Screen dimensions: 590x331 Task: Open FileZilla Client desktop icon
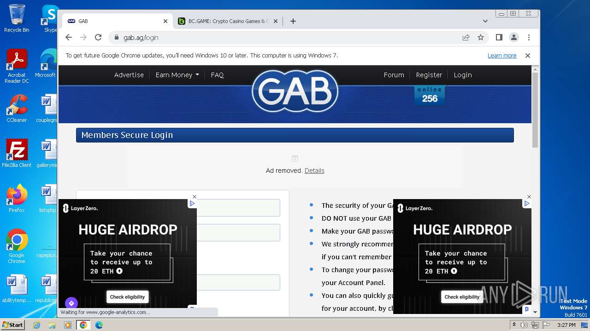(17, 154)
